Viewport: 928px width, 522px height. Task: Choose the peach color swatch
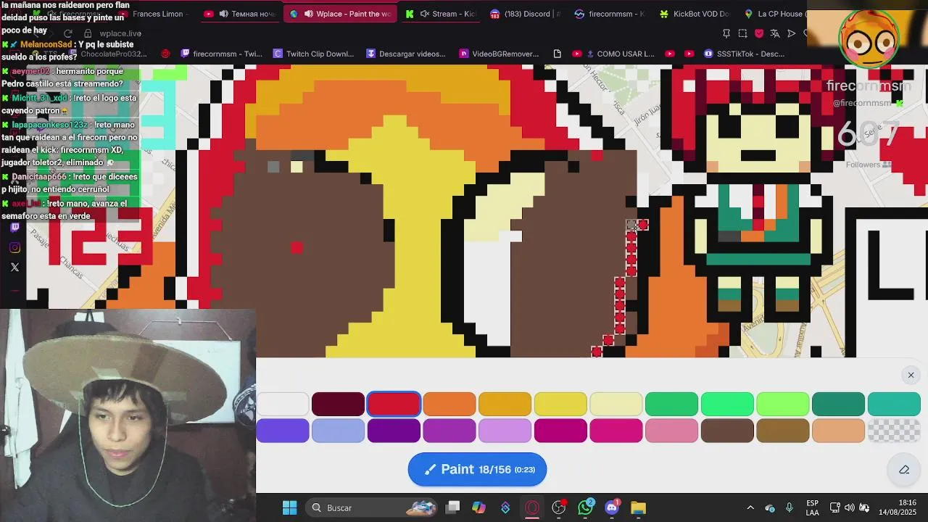pos(838,431)
